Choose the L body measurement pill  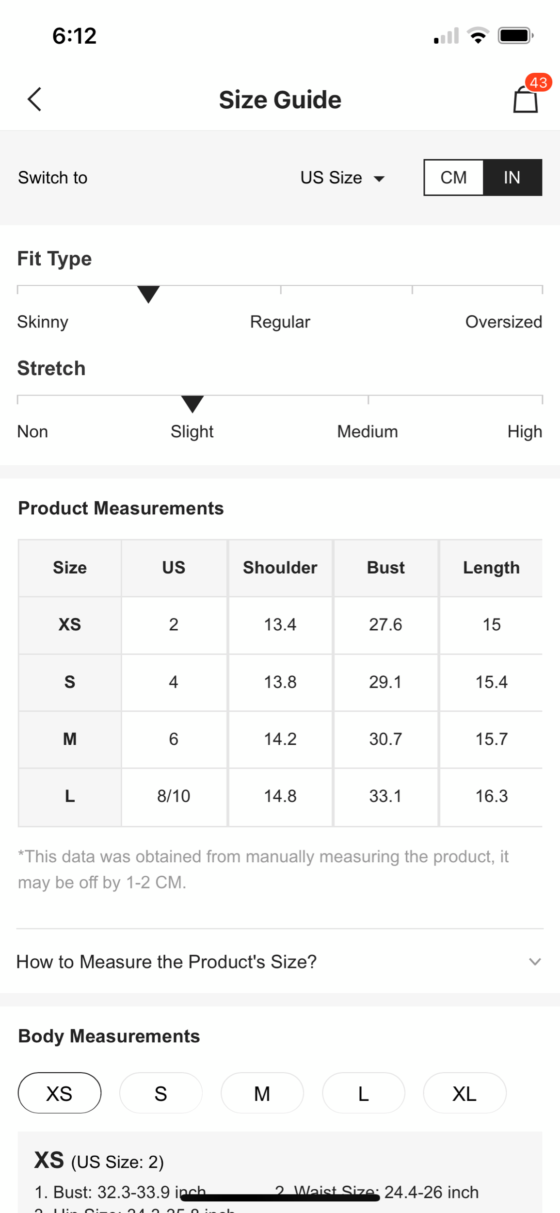[x=363, y=1093]
